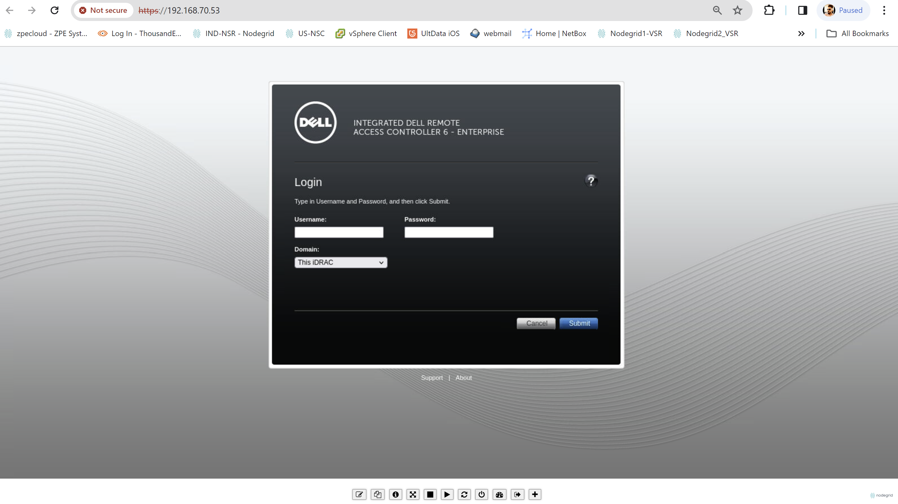Image resolution: width=898 pixels, height=504 pixels.
Task: Bookmark this page with the star icon
Action: (737, 10)
